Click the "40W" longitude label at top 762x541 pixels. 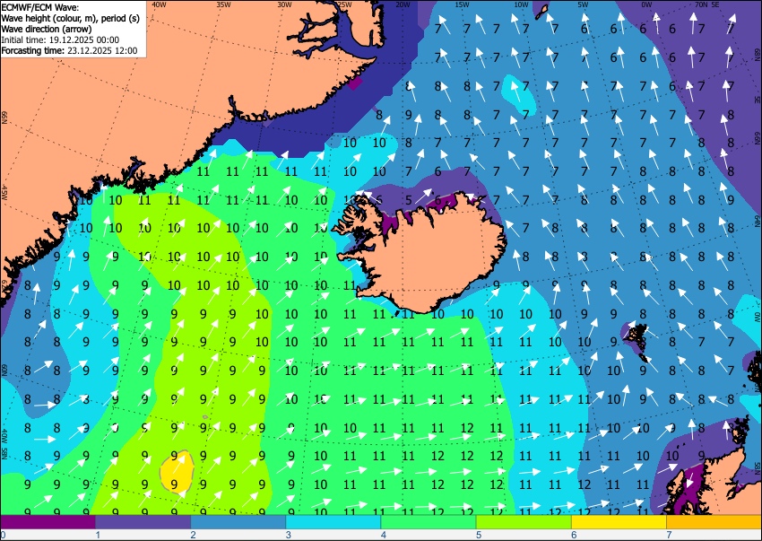coord(159,4)
